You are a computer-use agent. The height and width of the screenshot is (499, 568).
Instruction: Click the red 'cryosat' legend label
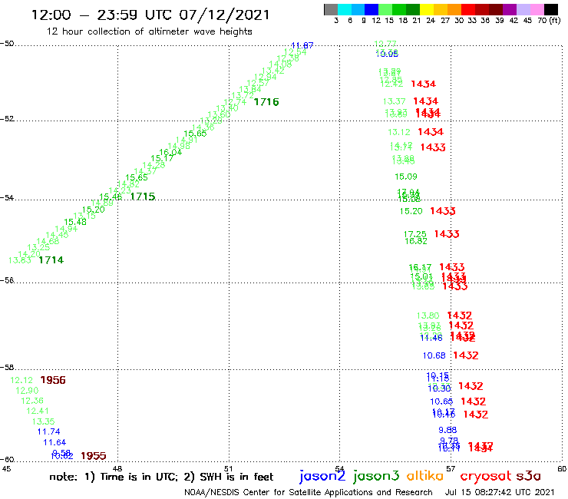click(486, 476)
